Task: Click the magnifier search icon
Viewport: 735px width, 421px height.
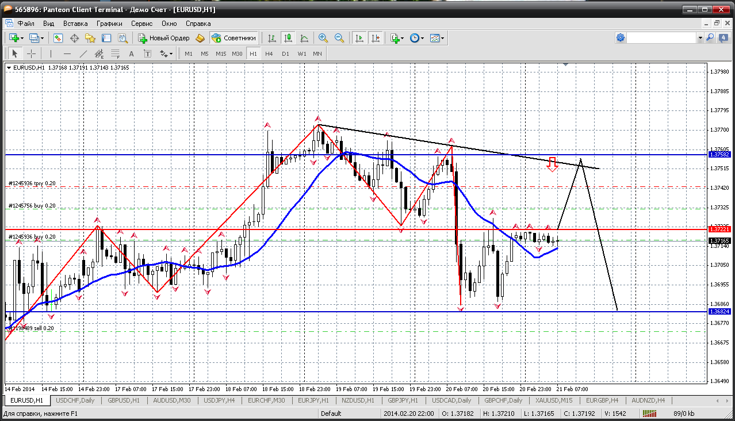Action: coord(710,37)
